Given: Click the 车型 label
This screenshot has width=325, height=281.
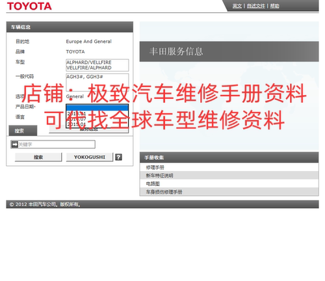Looking at the screenshot, I should point(20,62).
